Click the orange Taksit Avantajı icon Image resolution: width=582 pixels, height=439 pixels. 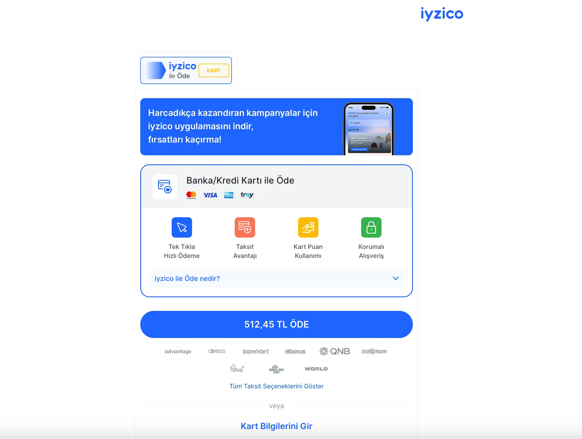tap(245, 227)
